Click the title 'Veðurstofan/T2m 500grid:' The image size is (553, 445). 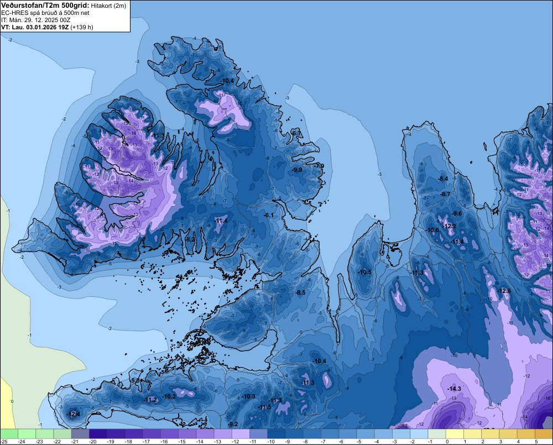pyautogui.click(x=45, y=6)
